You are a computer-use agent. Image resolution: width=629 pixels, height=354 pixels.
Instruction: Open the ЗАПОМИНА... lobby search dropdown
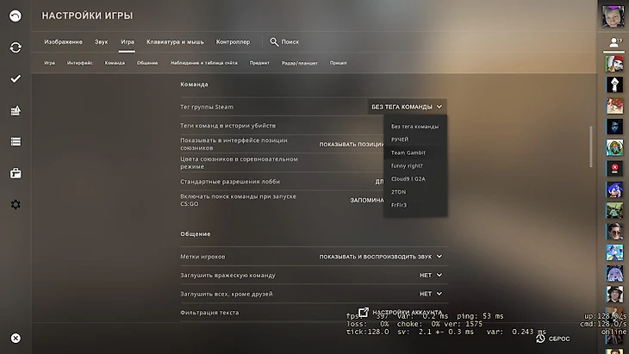tap(367, 200)
